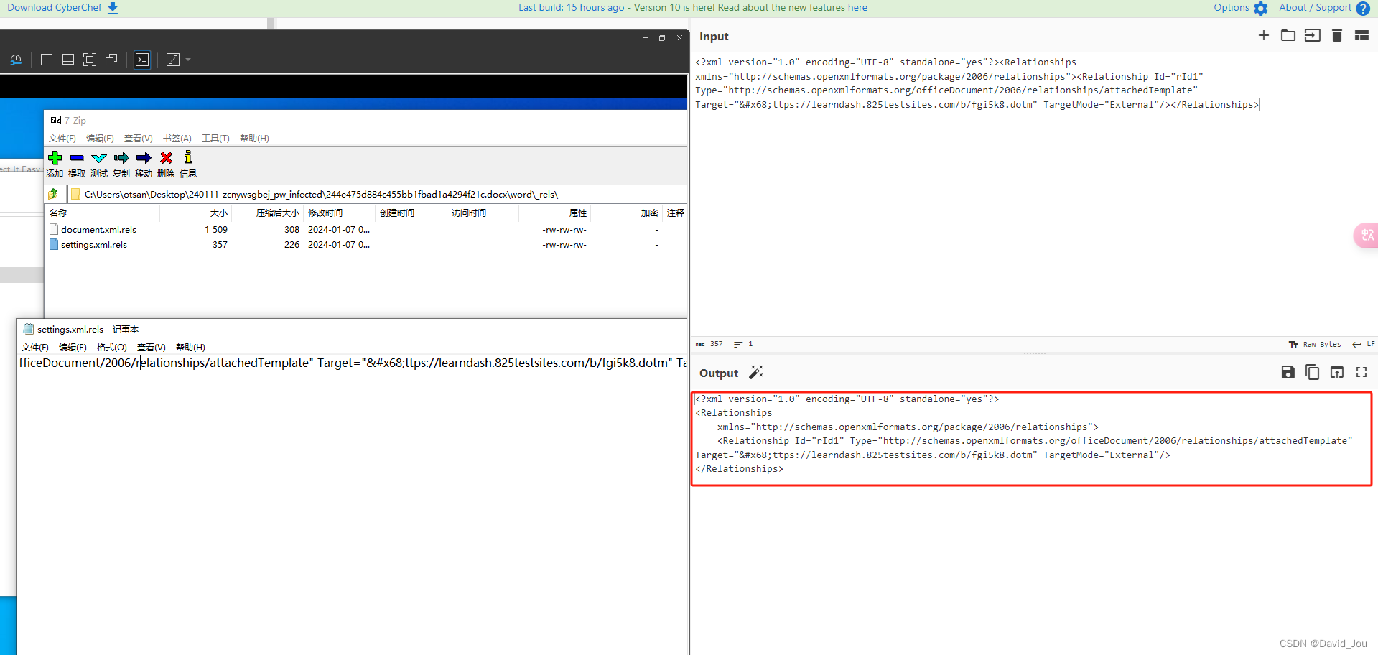Toggle the VM bottom panel icon
Viewport: 1378px width, 655px height.
(x=68, y=60)
